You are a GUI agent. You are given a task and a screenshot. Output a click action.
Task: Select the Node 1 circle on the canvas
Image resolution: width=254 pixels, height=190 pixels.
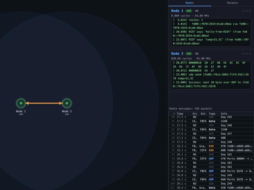point(21,103)
